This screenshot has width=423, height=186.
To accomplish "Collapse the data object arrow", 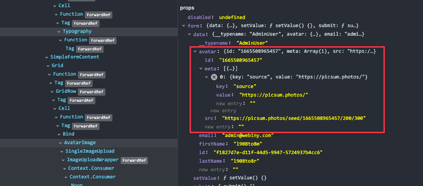I will tap(189, 35).
